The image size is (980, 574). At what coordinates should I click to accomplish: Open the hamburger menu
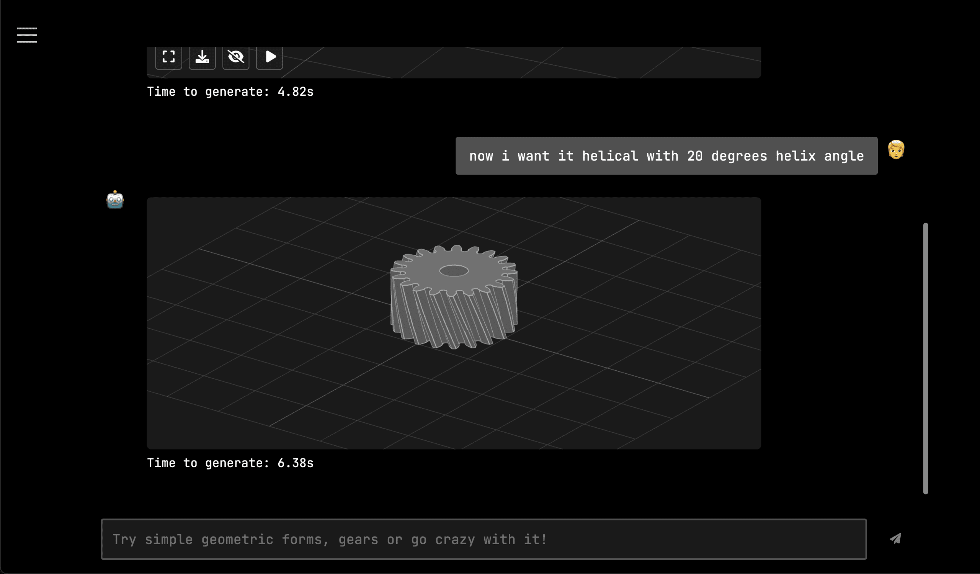(26, 35)
